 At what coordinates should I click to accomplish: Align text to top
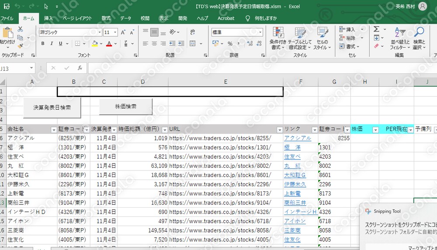pyautogui.click(x=146, y=32)
